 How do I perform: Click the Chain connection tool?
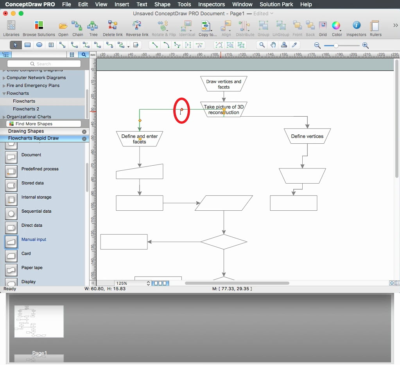77,26
